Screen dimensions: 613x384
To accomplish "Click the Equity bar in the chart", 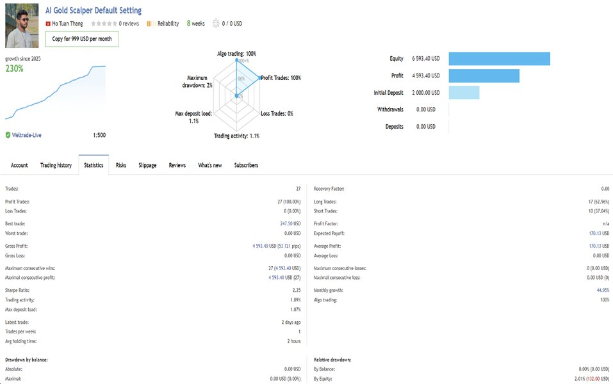I will (x=499, y=59).
